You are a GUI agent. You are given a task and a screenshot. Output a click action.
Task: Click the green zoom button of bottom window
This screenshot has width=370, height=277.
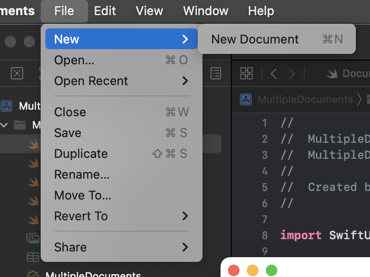coord(271,270)
